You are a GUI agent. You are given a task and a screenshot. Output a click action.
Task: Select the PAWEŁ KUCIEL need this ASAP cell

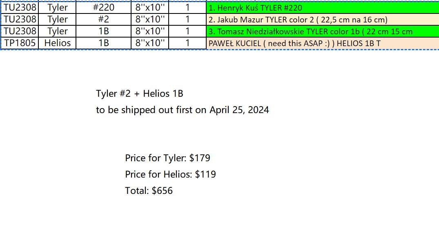click(x=323, y=43)
